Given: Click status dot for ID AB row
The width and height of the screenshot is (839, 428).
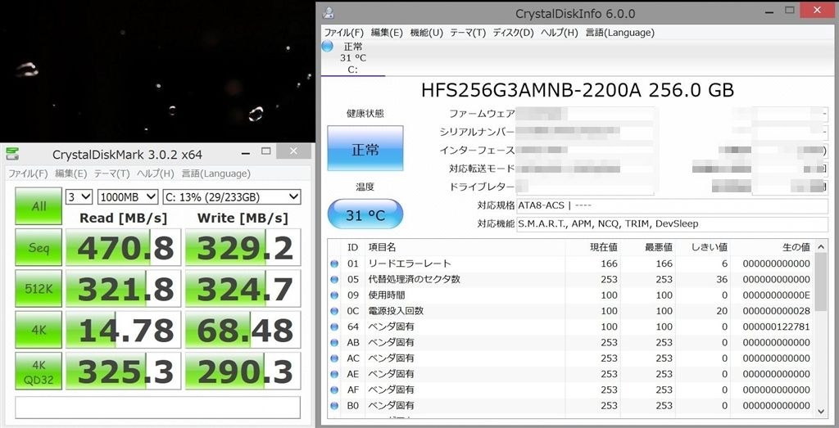Looking at the screenshot, I should click(x=334, y=342).
